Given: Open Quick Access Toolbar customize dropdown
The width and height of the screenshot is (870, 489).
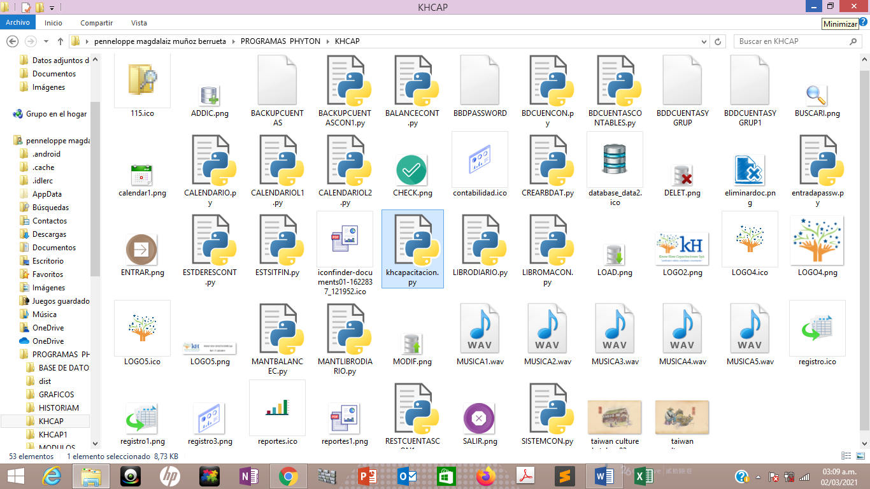Looking at the screenshot, I should pyautogui.click(x=52, y=8).
